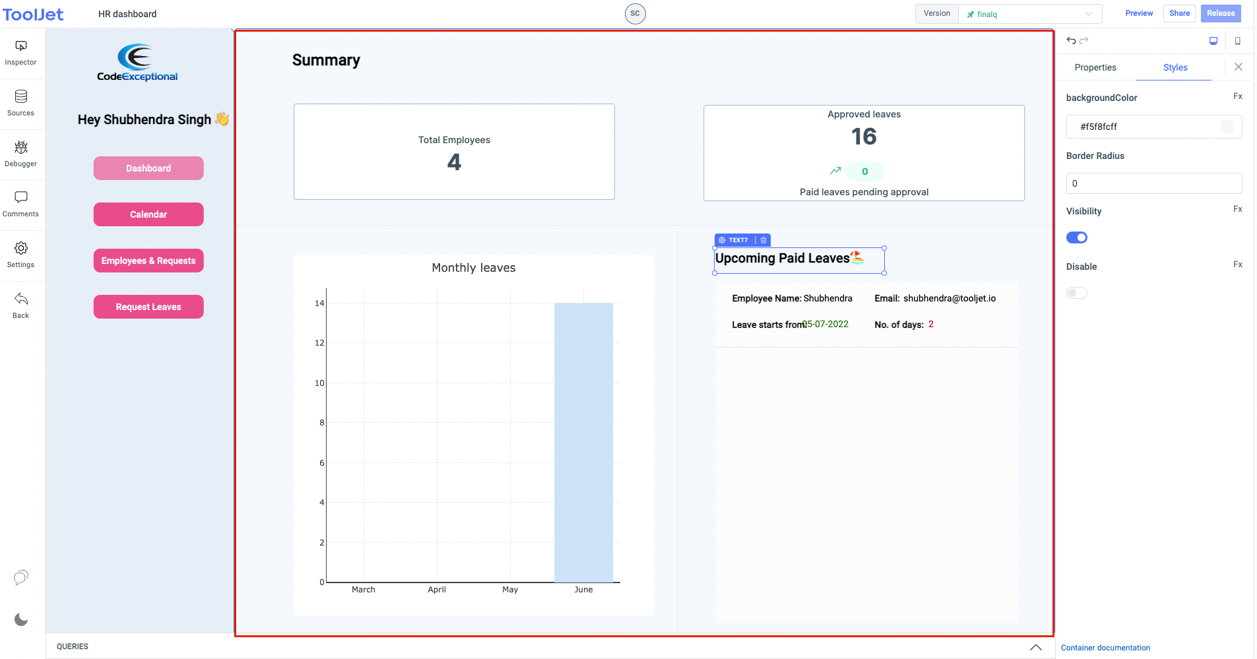The height and width of the screenshot is (659, 1257).
Task: Turn off the Visibility toggle
Action: click(x=1076, y=237)
